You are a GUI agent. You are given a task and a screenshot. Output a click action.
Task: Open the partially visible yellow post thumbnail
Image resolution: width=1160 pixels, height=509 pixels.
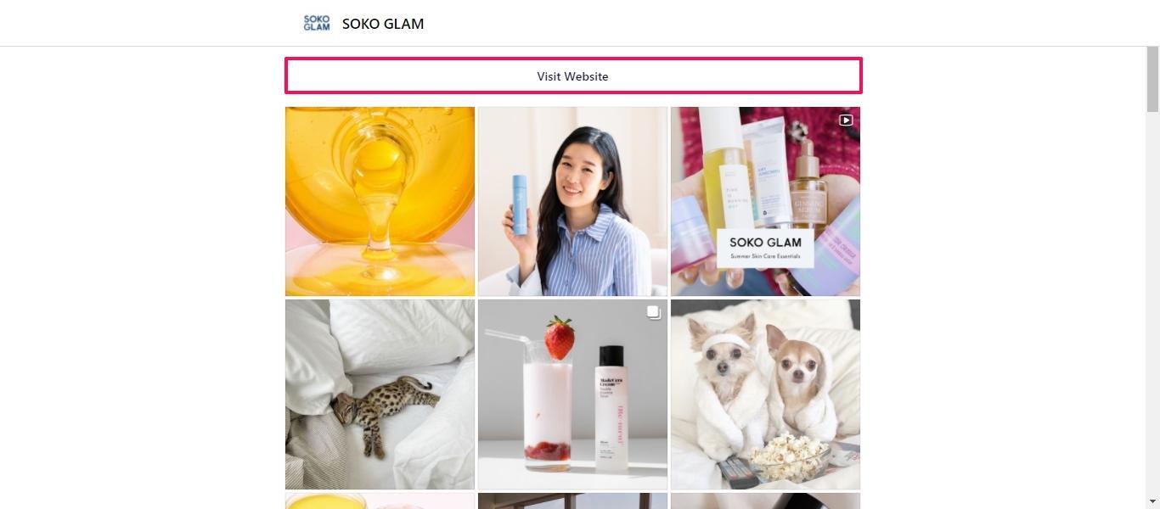click(x=380, y=501)
